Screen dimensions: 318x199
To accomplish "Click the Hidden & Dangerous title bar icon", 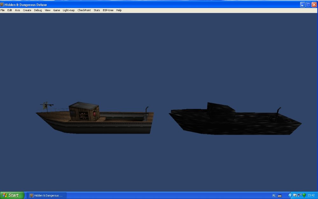I will click(2, 4).
